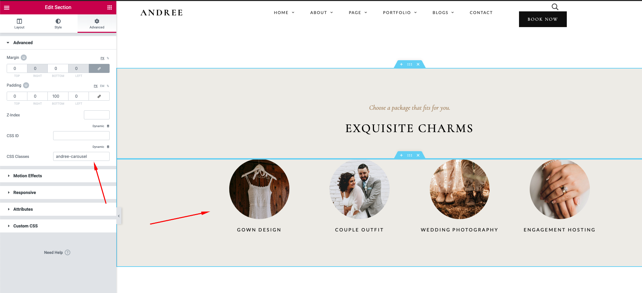Open the widgets grid panel icon
This screenshot has height=293, width=642.
(x=110, y=7)
